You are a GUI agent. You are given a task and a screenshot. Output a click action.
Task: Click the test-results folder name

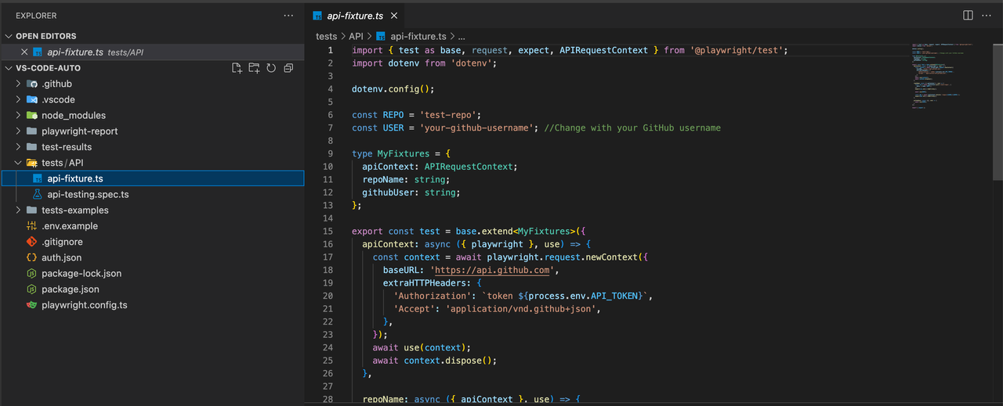67,147
